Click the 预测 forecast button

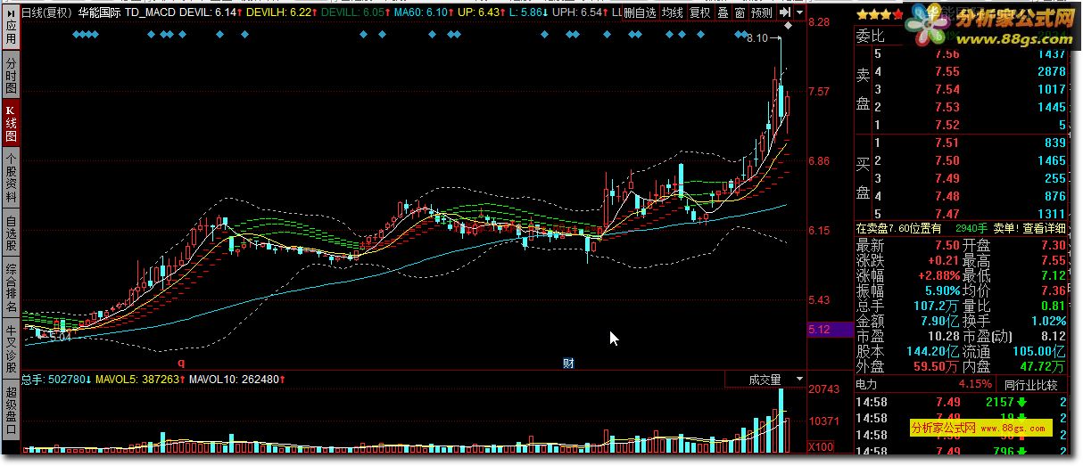(x=762, y=13)
